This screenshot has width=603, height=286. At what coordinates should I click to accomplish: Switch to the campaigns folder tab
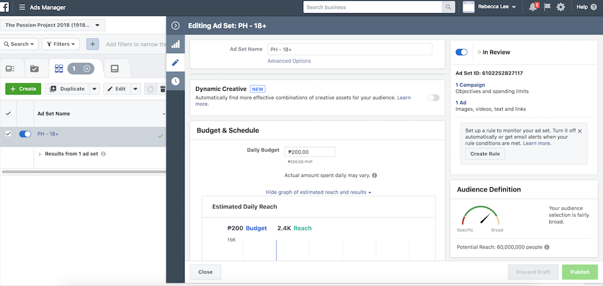pyautogui.click(x=34, y=69)
